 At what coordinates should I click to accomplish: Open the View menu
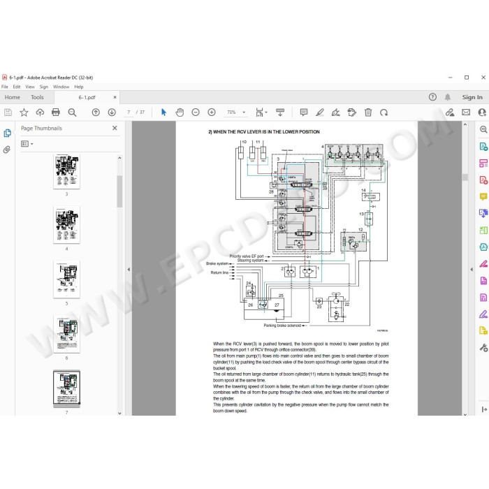point(30,87)
